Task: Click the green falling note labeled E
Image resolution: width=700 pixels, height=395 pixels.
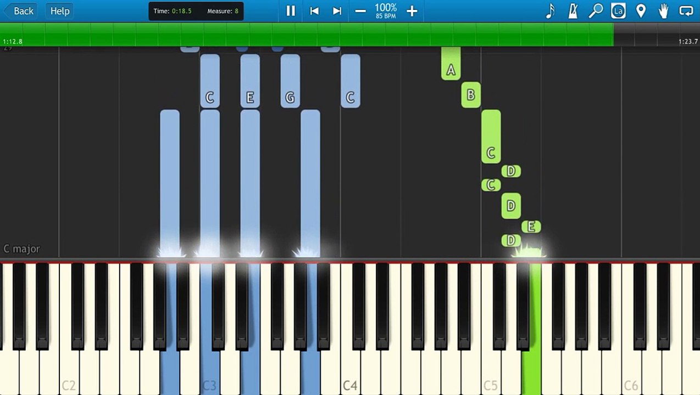Action: (x=531, y=227)
